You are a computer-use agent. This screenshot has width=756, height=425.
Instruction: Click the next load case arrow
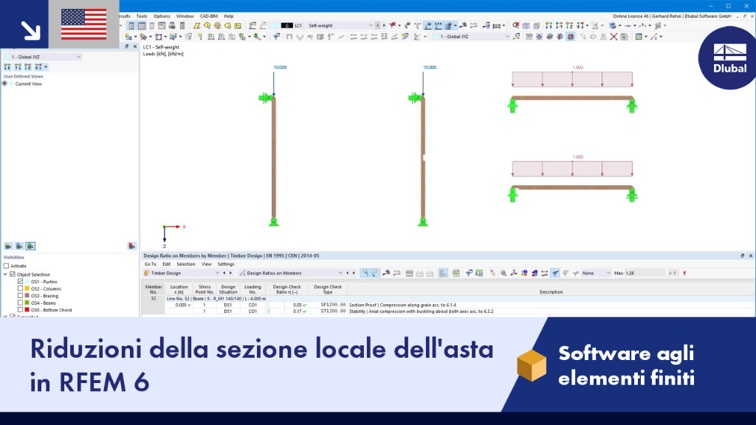(x=384, y=26)
